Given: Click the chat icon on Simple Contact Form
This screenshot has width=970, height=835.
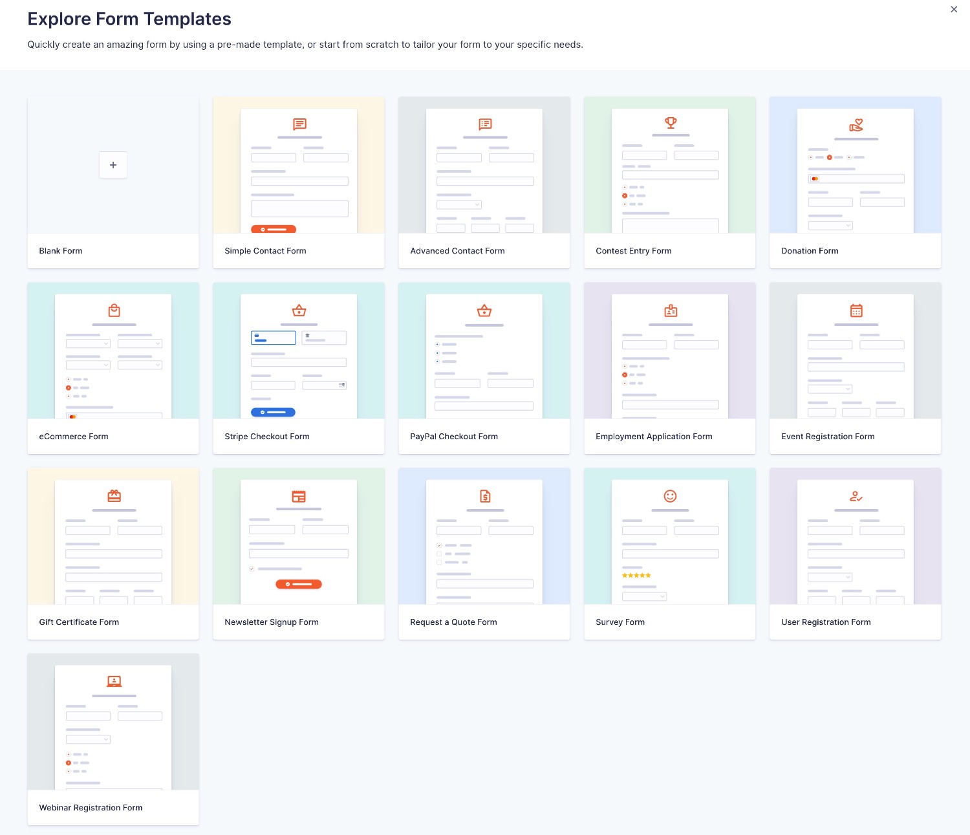Looking at the screenshot, I should (299, 124).
